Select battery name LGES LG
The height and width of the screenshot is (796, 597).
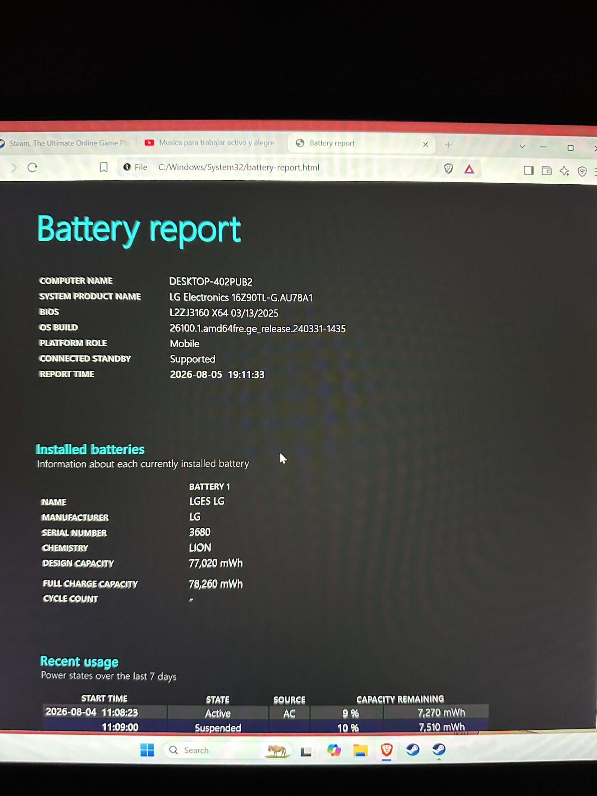point(207,501)
